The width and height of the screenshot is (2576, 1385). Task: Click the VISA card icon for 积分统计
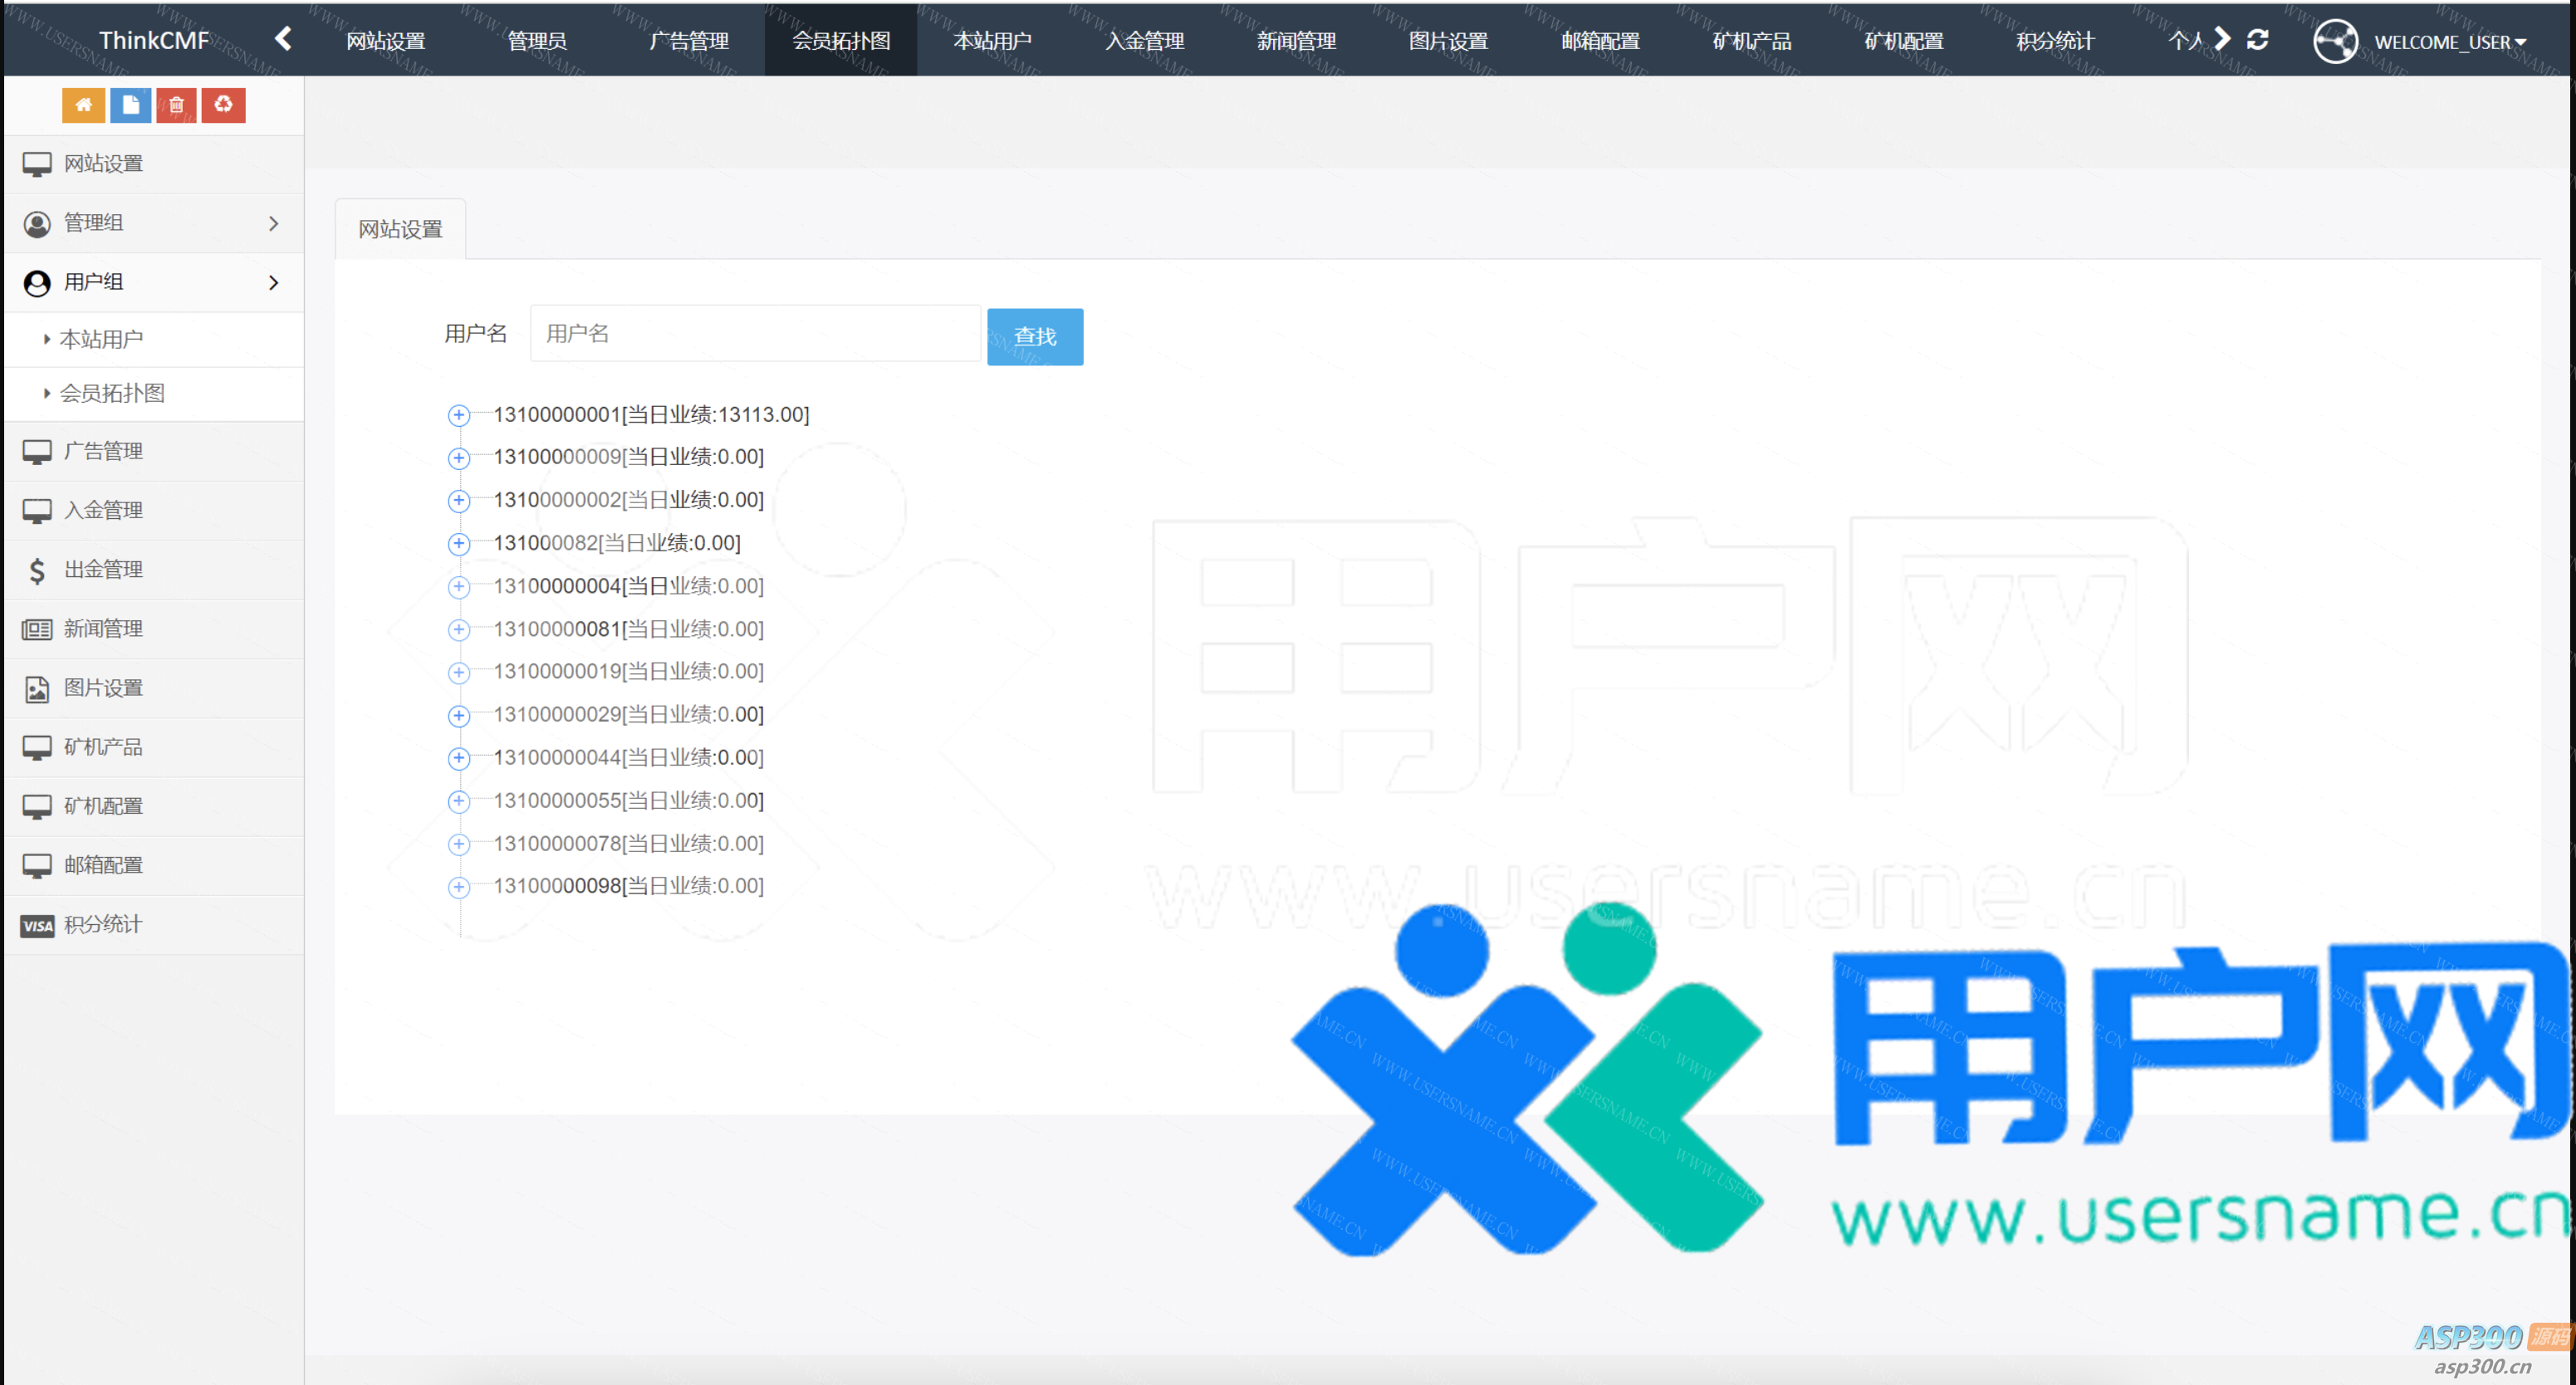[37, 926]
